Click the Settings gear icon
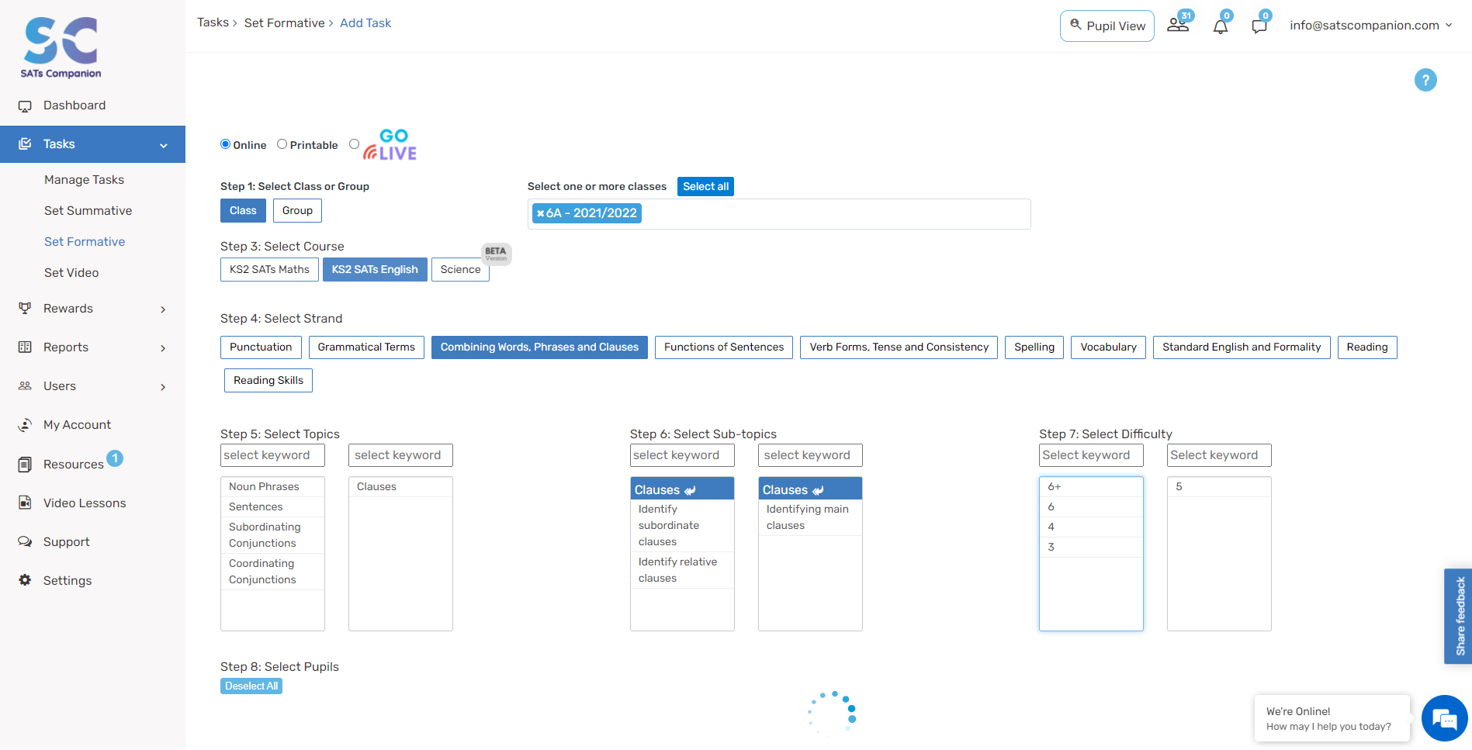This screenshot has height=750, width=1472. (25, 580)
